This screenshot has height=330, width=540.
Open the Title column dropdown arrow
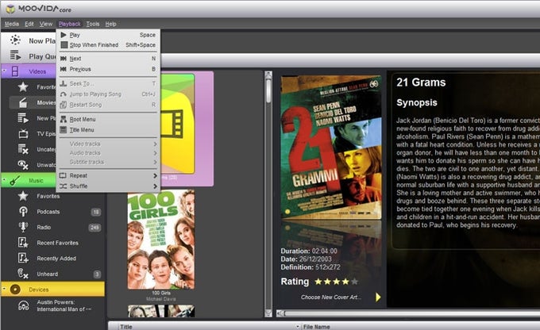(x=297, y=327)
